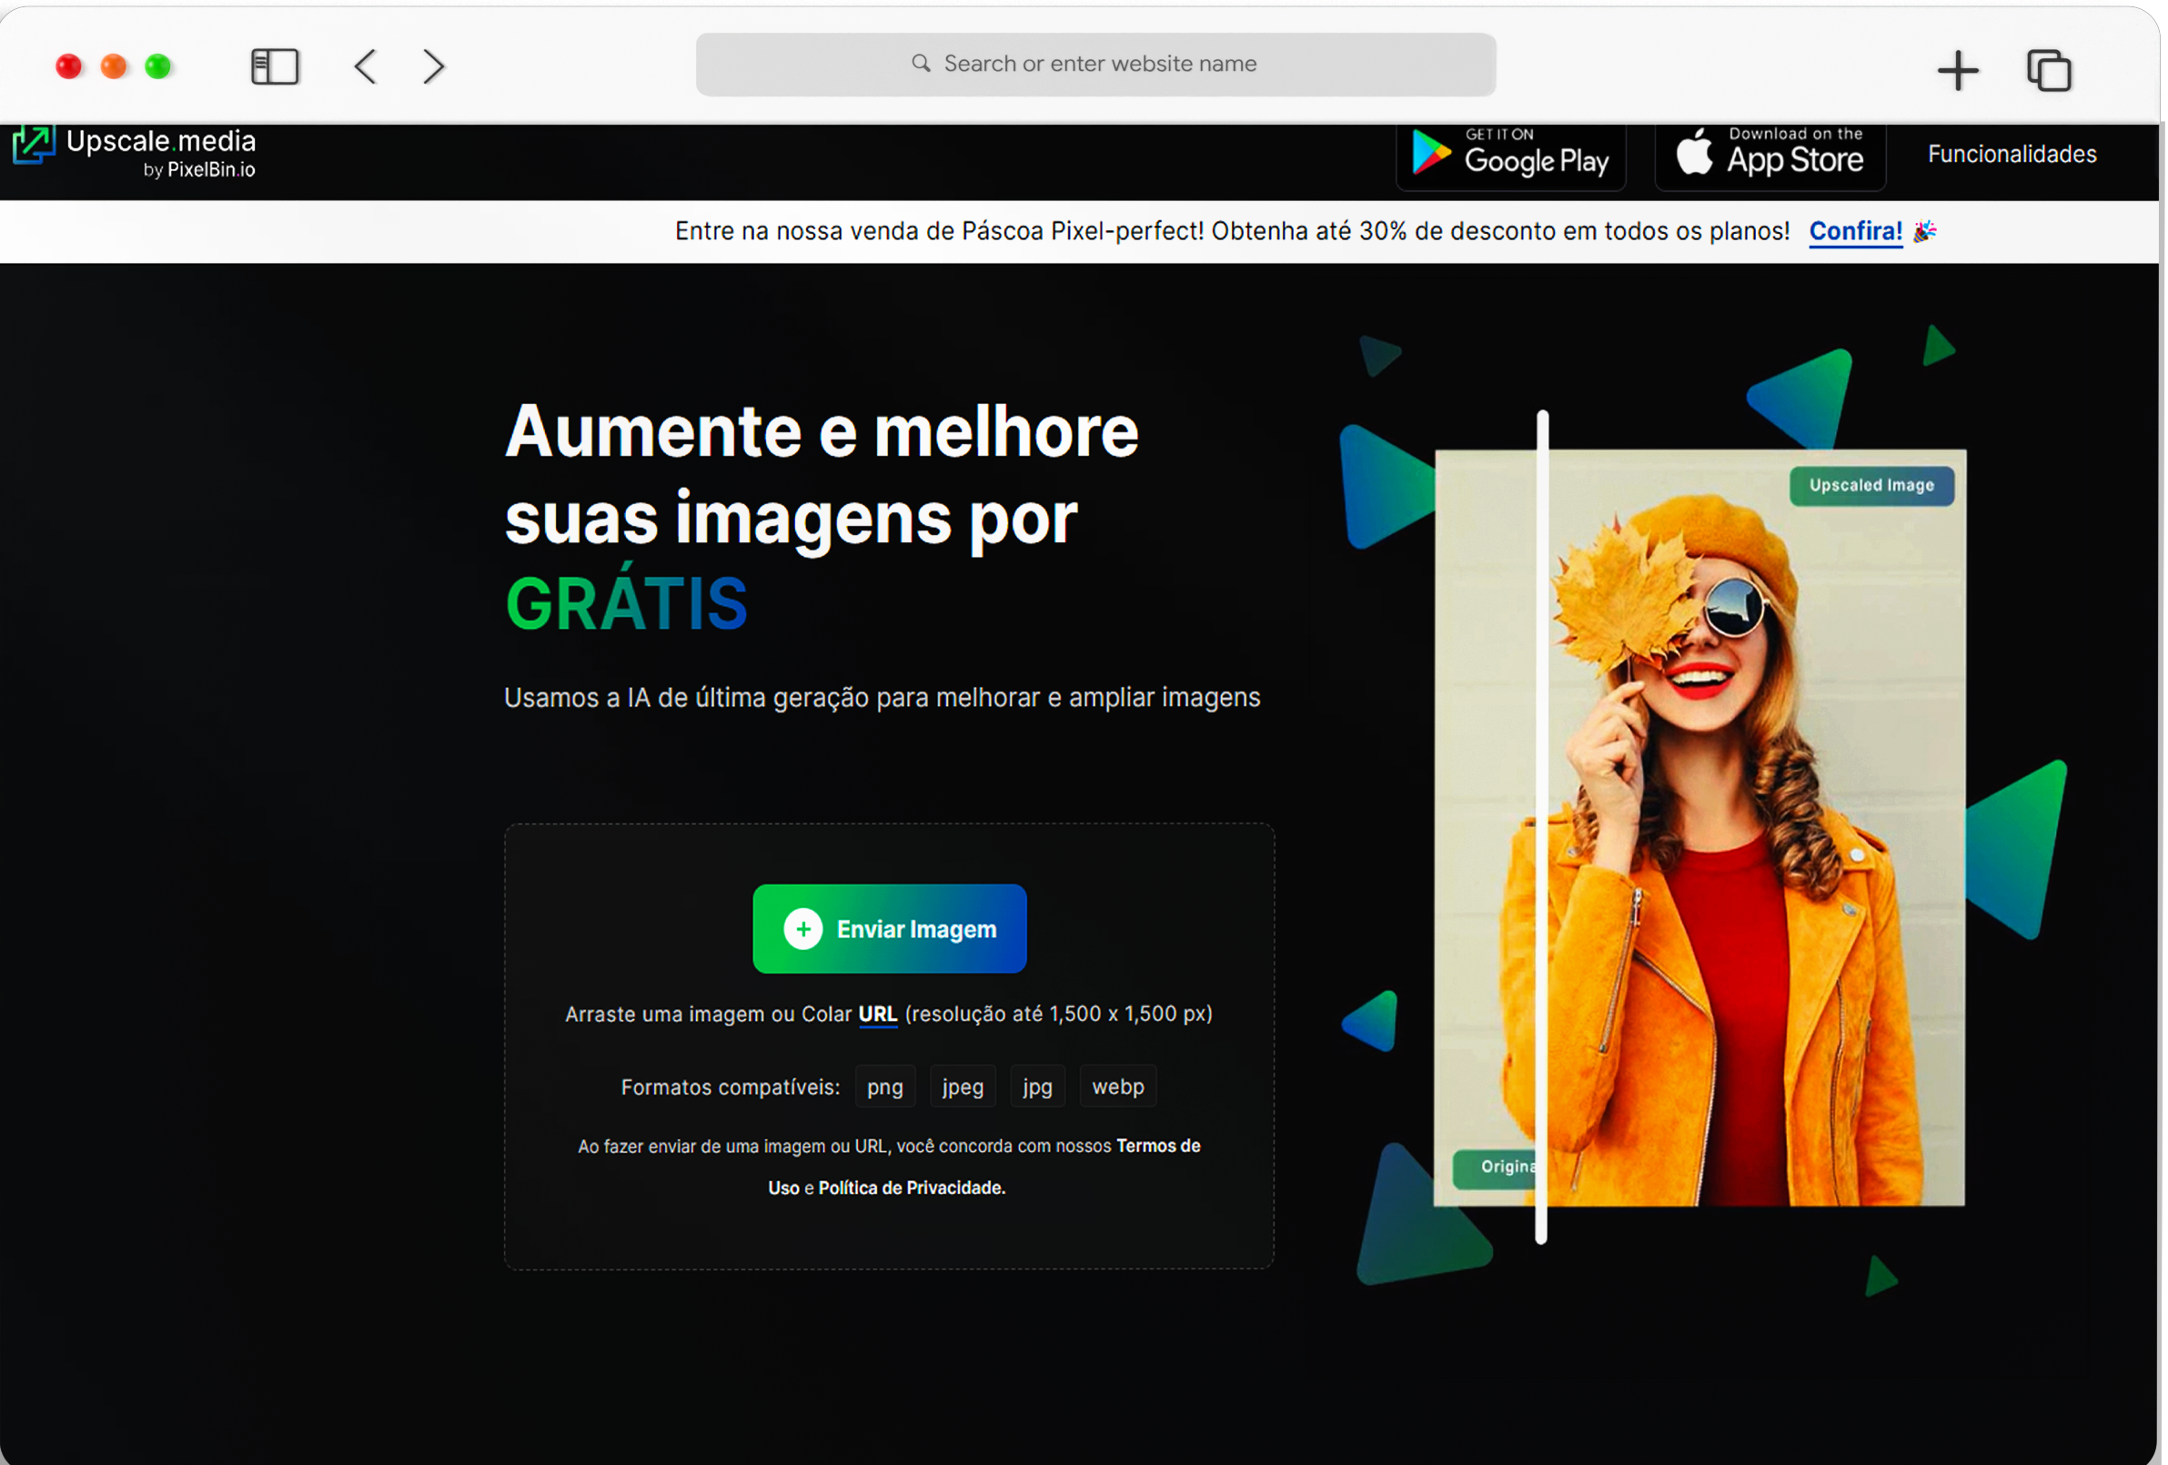
Task: Follow the Confira! link
Action: point(1854,231)
